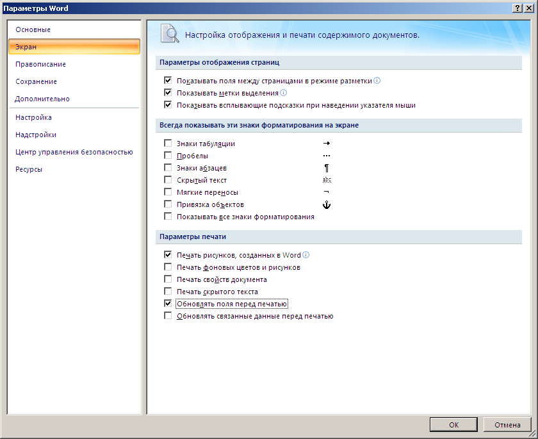Check "Обновлять связанные данные перед печатью"

click(168, 315)
